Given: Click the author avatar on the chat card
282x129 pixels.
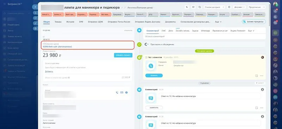Looking at the screenshot, I should pyautogui.click(x=262, y=57).
